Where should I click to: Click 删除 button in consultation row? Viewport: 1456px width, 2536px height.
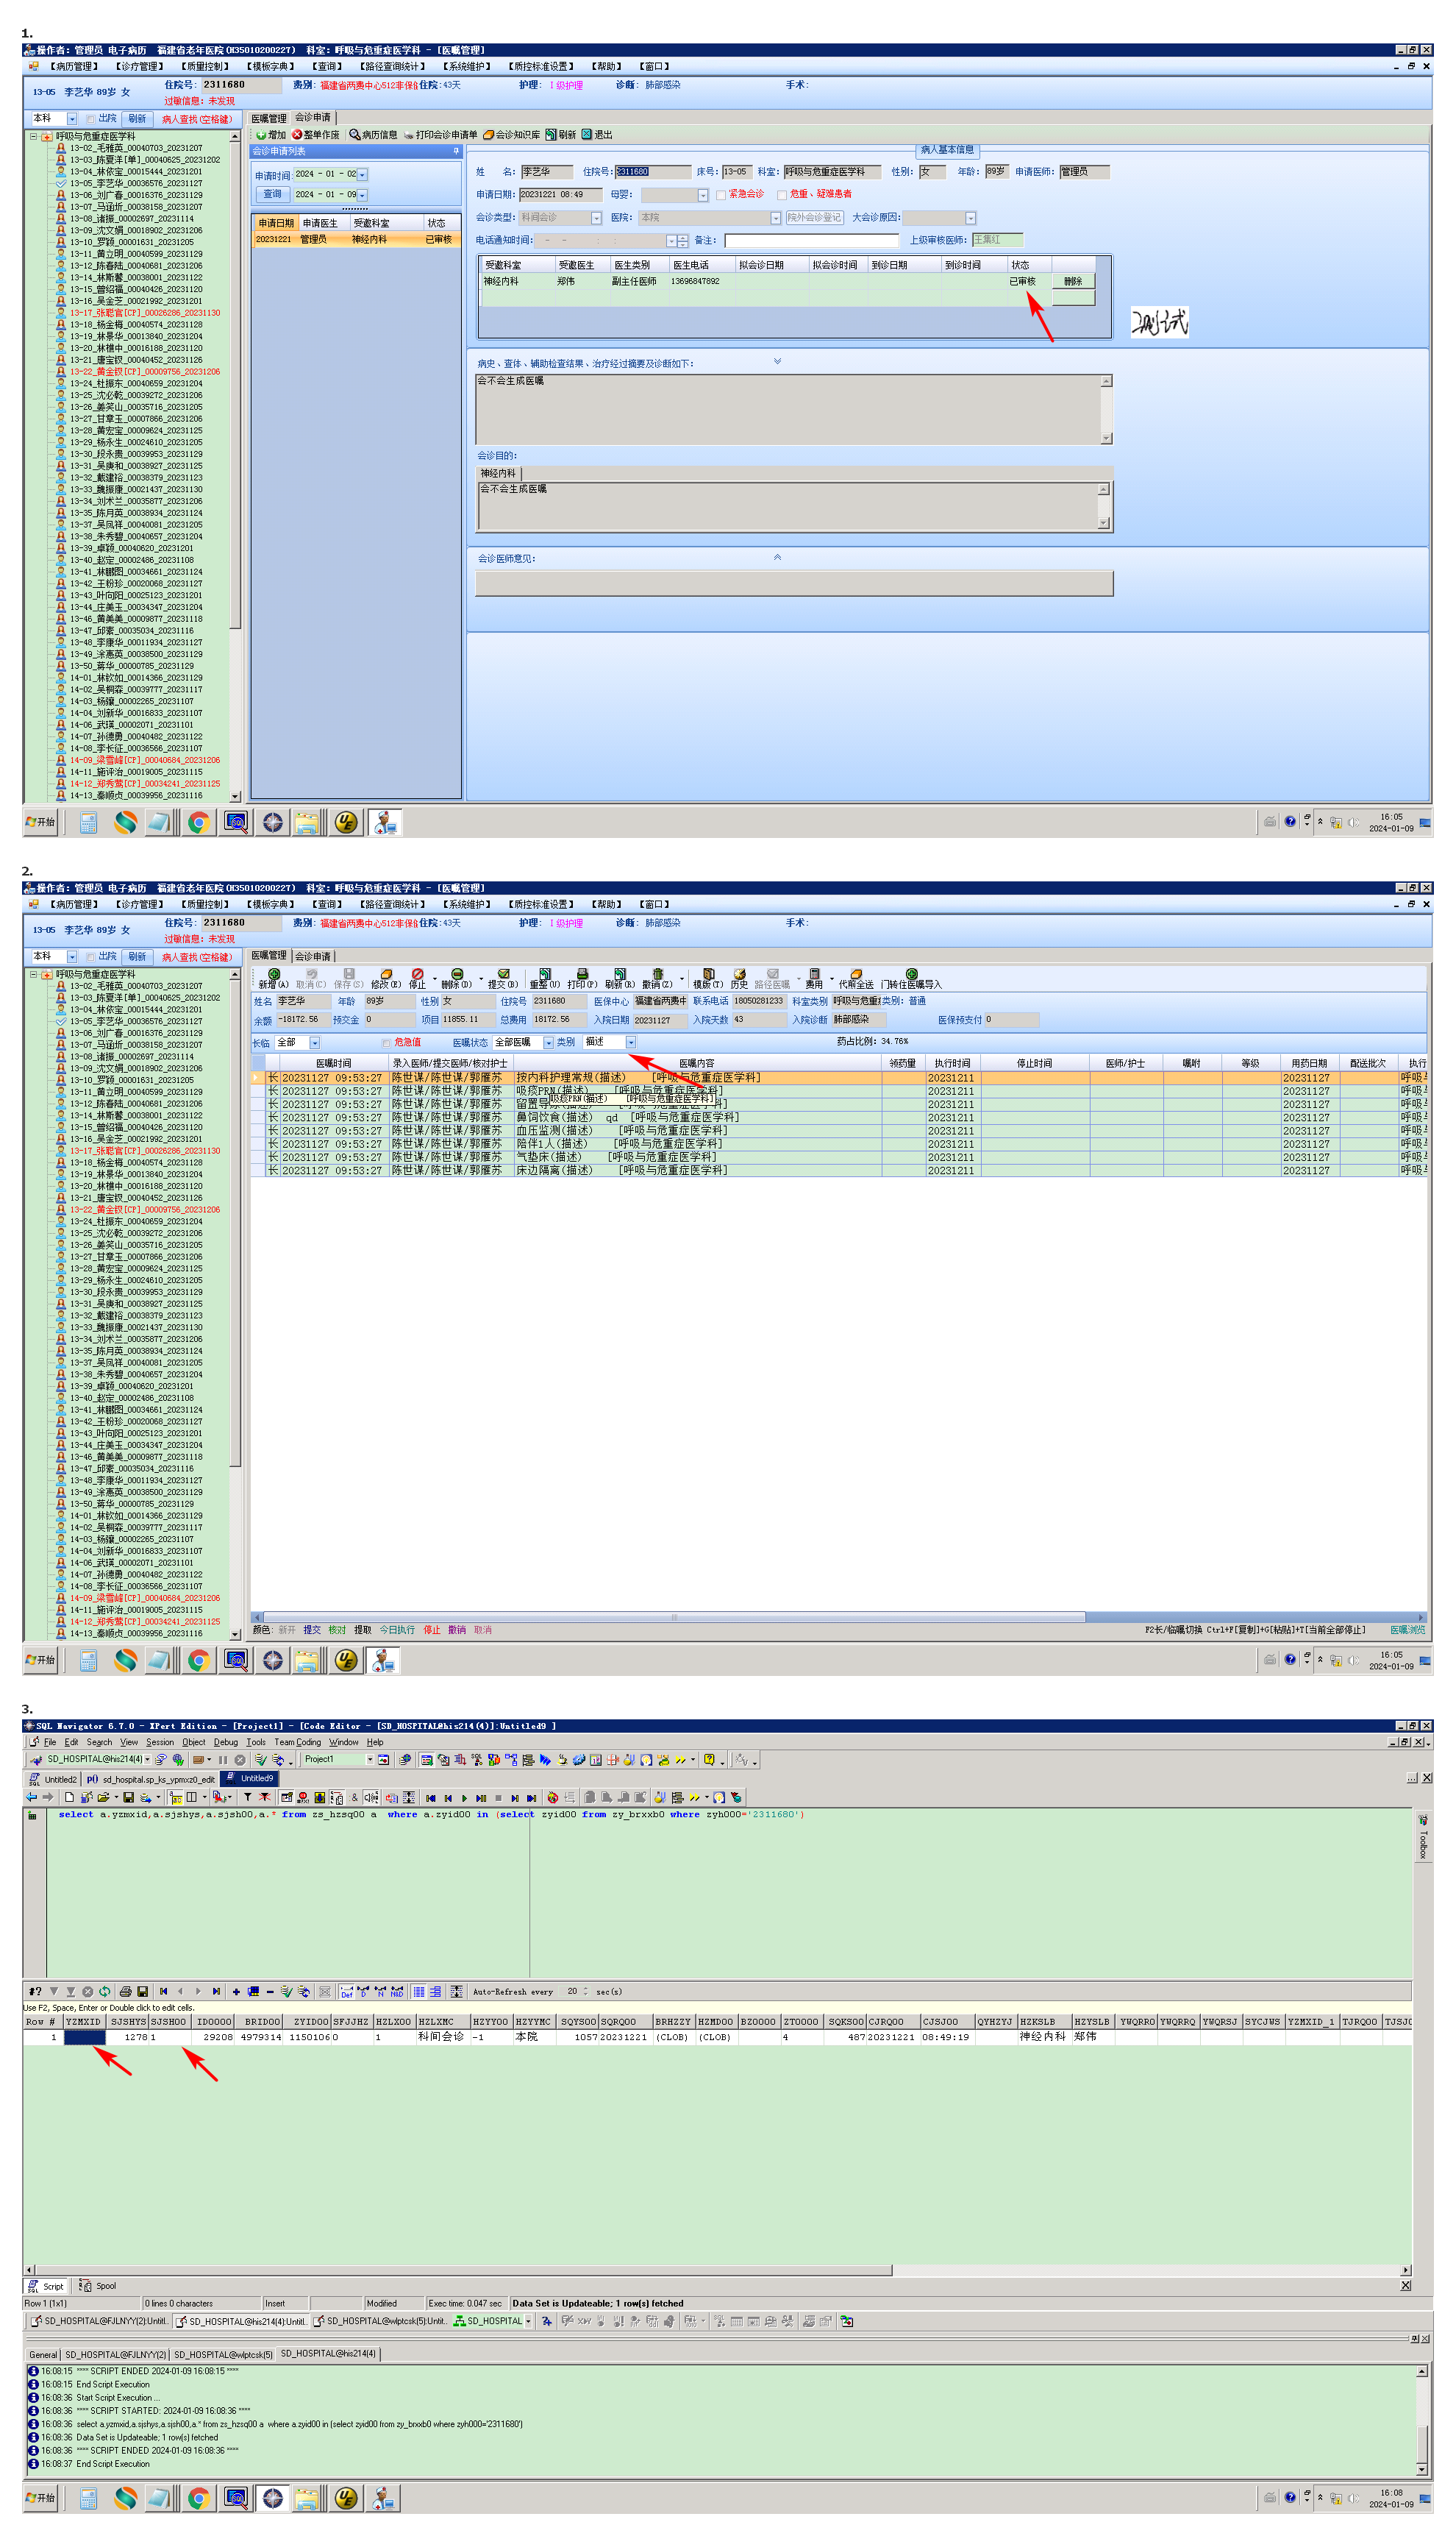pyautogui.click(x=1073, y=281)
